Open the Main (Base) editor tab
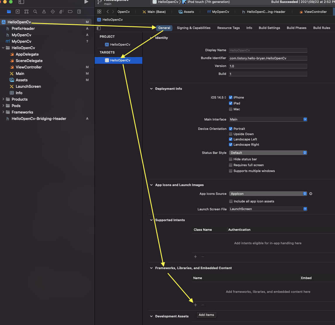The height and width of the screenshot is (325, 335). tap(154, 12)
